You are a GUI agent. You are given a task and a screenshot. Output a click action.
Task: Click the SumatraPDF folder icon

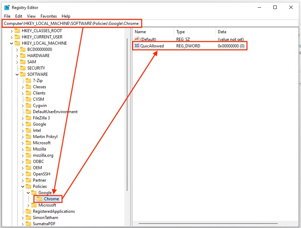pyautogui.click(x=28, y=224)
